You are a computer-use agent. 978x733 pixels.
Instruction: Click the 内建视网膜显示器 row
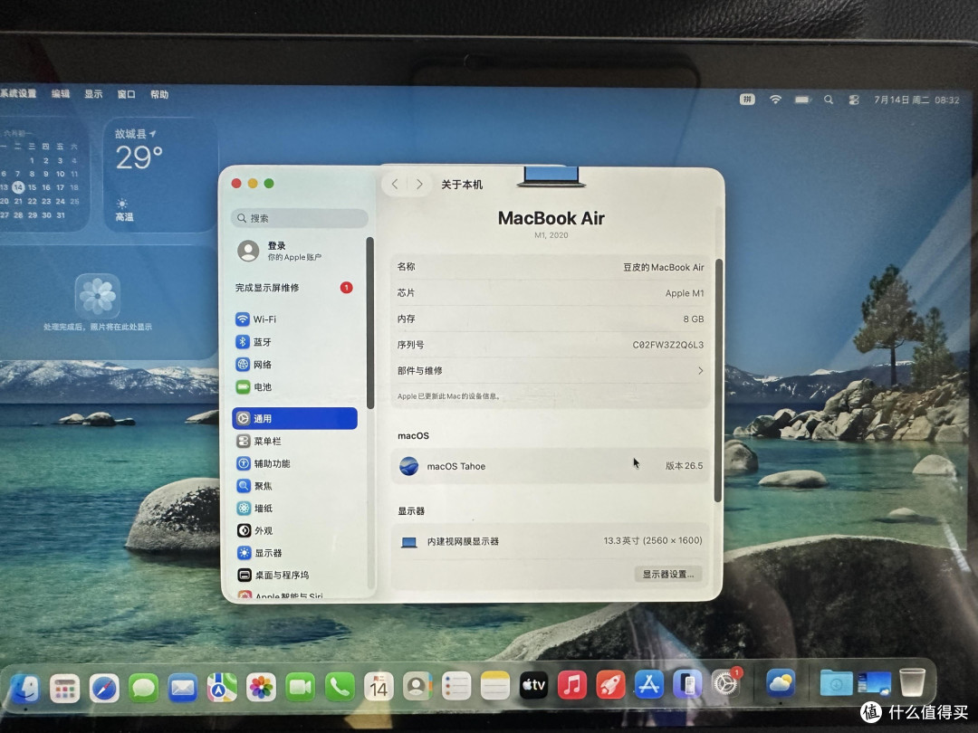pyautogui.click(x=551, y=541)
